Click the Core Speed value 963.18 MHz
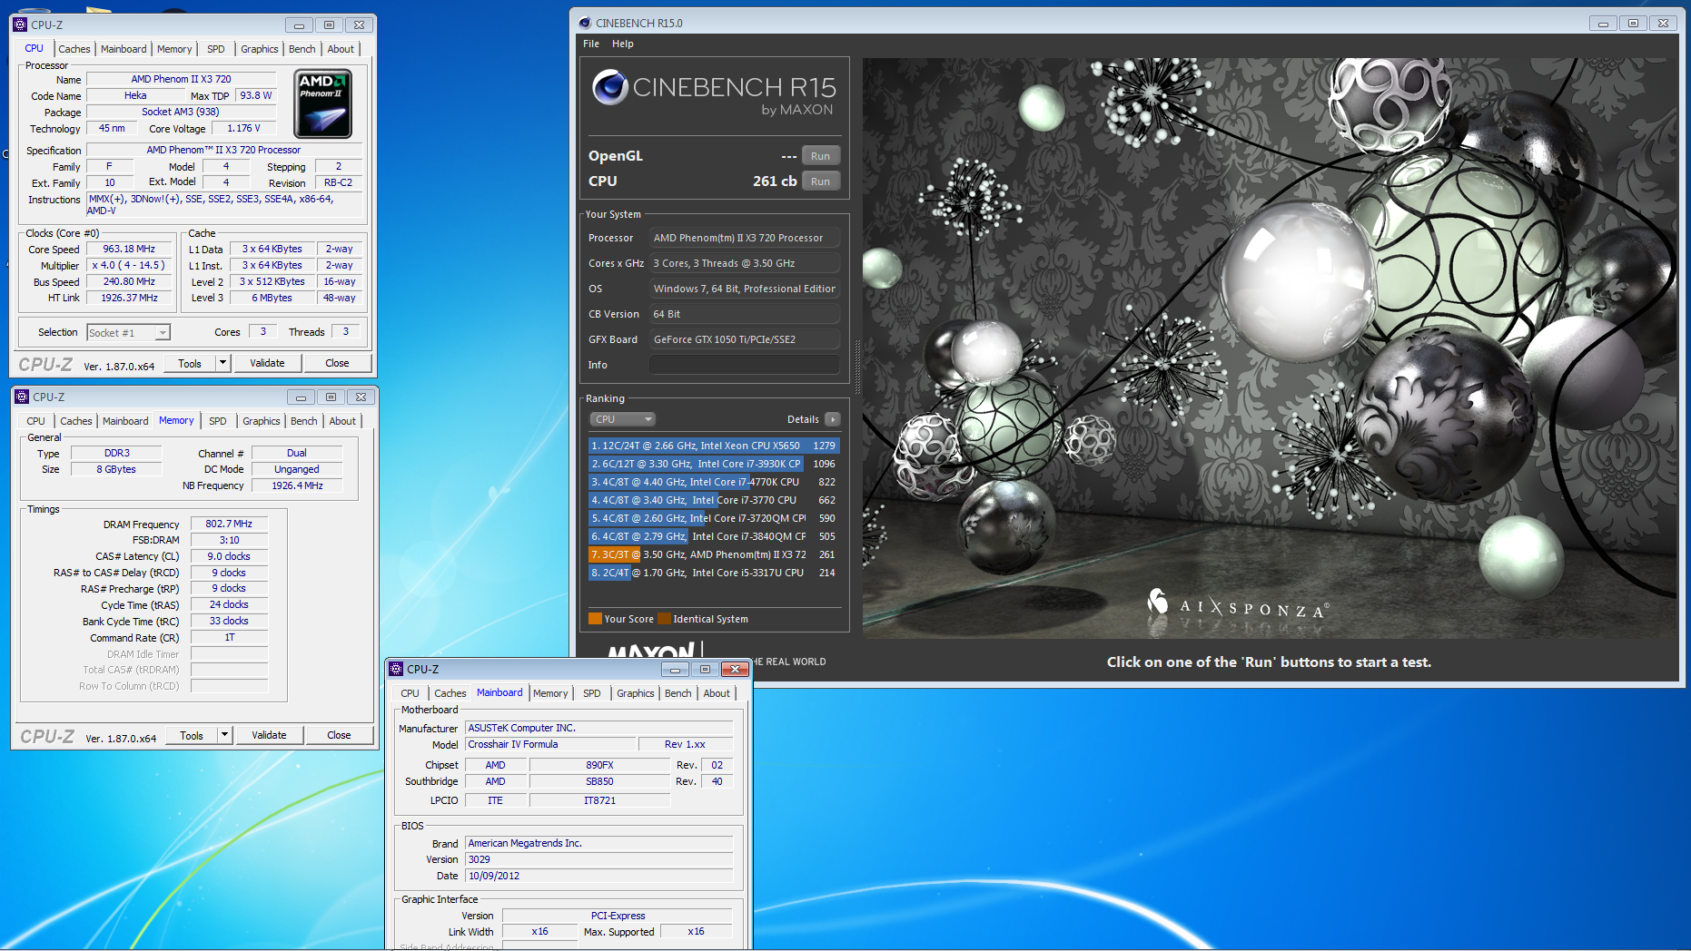 coord(129,249)
